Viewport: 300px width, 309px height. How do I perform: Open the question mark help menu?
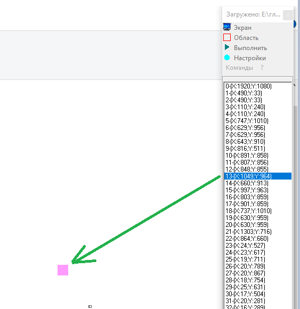262,68
